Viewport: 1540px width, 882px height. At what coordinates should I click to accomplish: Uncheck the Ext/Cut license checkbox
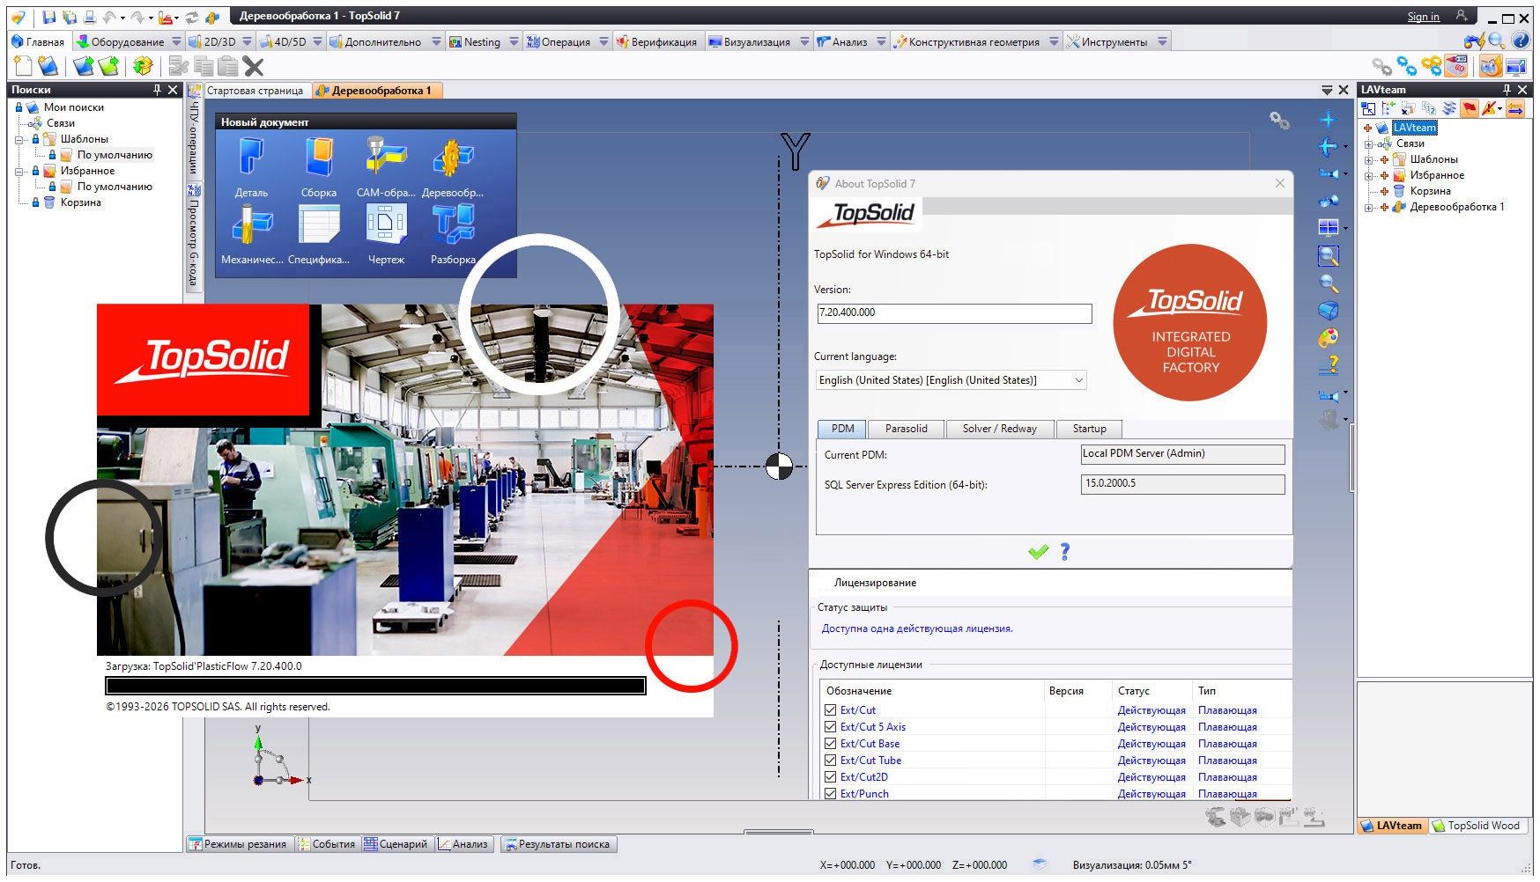click(830, 710)
